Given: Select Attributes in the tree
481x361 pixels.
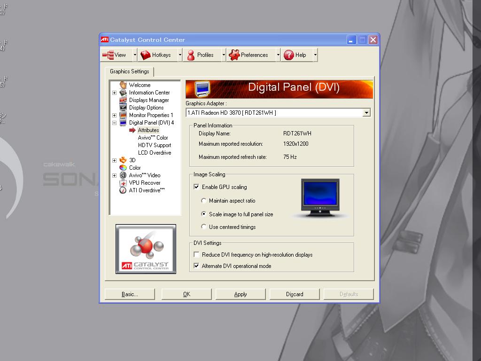Looking at the screenshot, I should (x=148, y=130).
